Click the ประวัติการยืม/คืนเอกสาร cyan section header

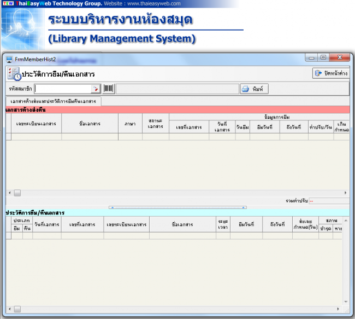coord(177,213)
